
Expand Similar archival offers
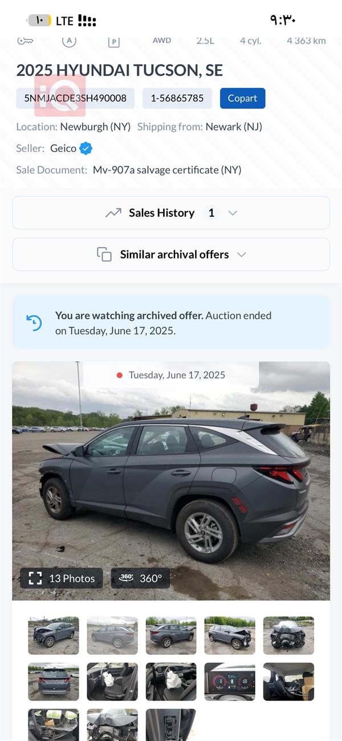170,254
